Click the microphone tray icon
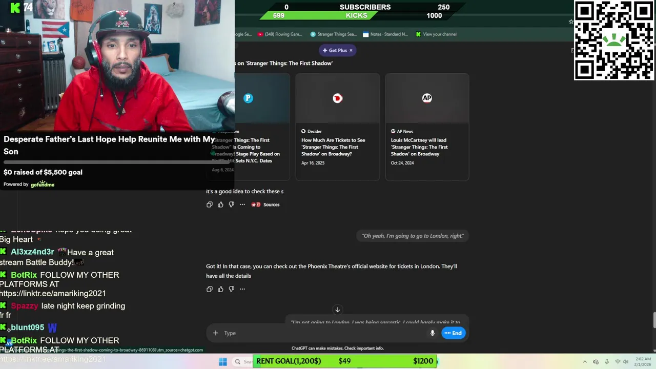The image size is (656, 369). point(607,362)
